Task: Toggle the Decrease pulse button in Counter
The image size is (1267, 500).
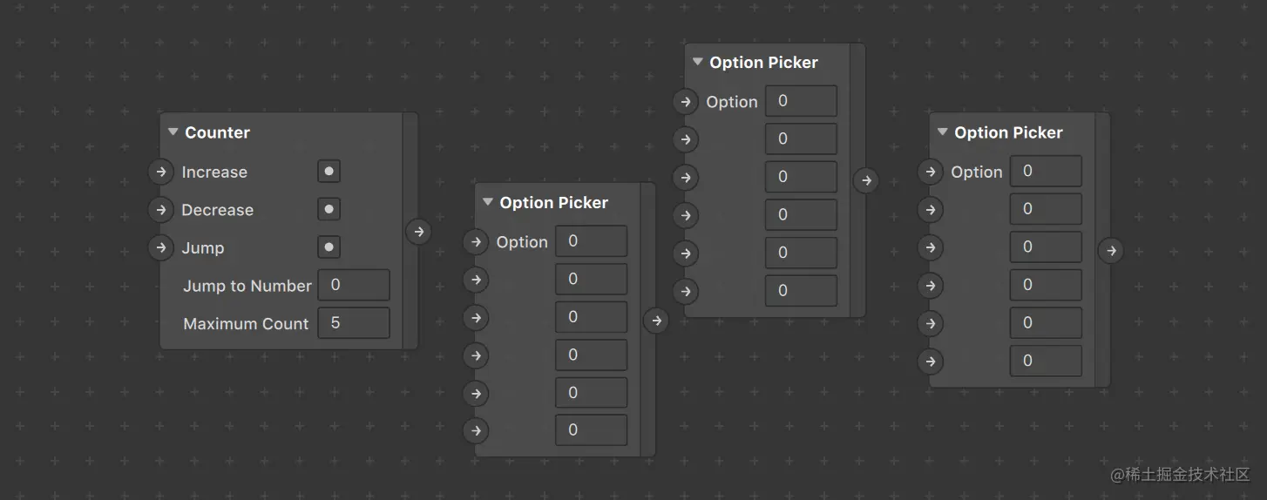Action: (x=329, y=210)
